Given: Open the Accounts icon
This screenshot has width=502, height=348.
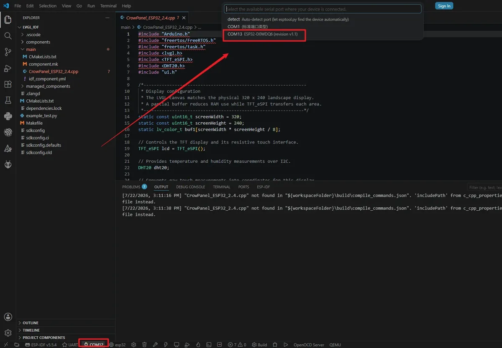Looking at the screenshot, I should click(x=8, y=317).
